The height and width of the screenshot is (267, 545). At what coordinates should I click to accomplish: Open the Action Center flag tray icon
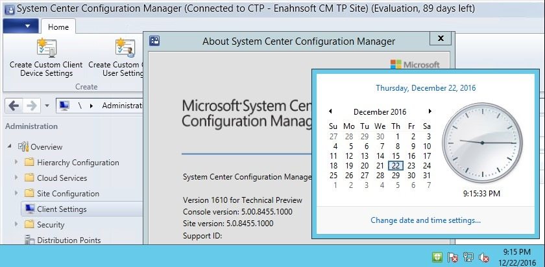pyautogui.click(x=453, y=257)
